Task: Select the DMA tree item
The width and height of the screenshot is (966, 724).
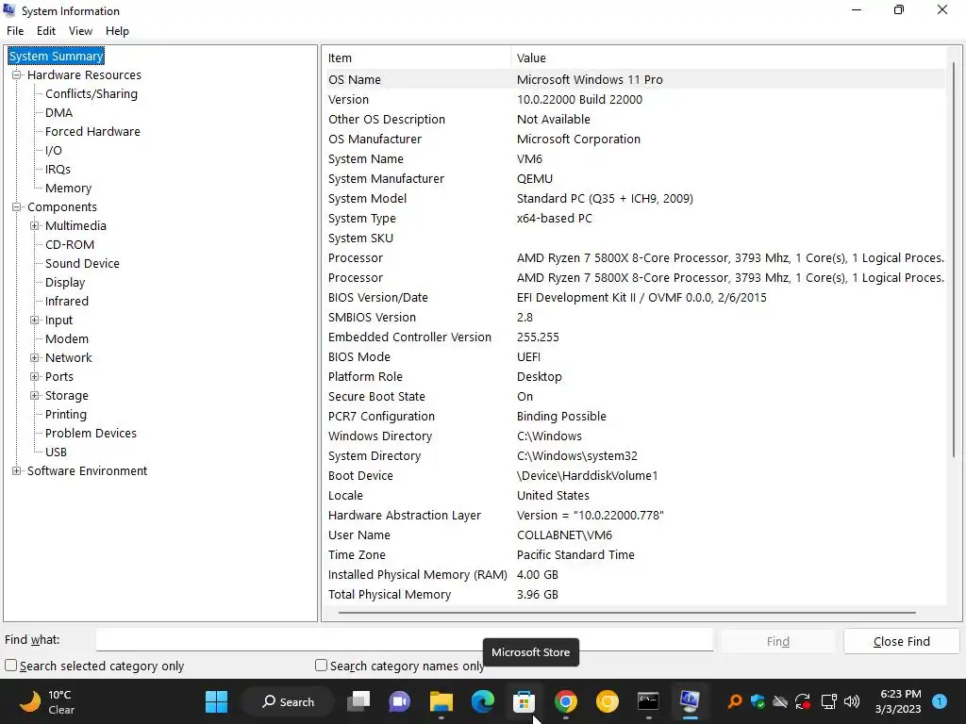Action: [x=58, y=113]
